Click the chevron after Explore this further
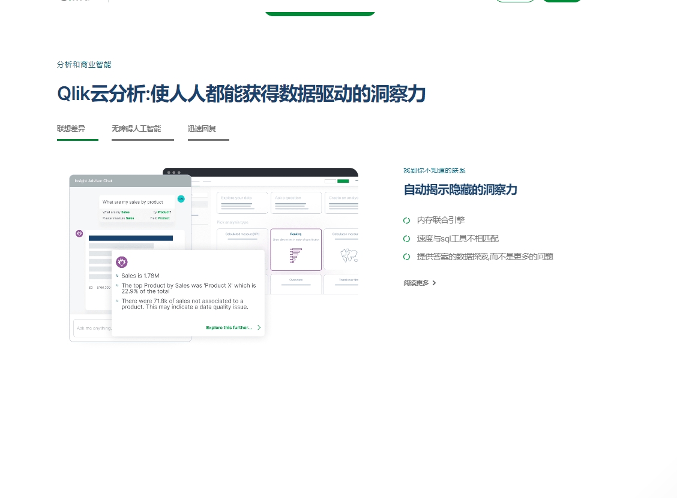 click(259, 328)
